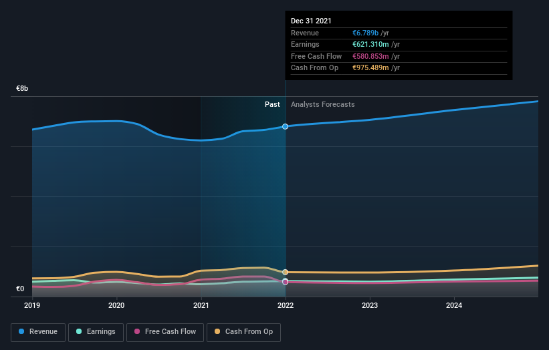This screenshot has height=350, width=549.
Task: Click the Cash From Op label in tooltip
Action: click(314, 68)
